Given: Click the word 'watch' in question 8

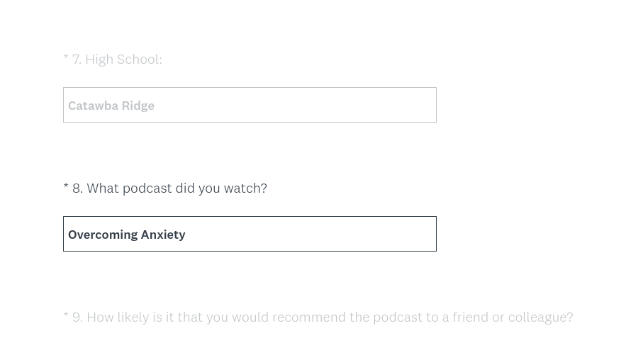Looking at the screenshot, I should pos(242,188).
